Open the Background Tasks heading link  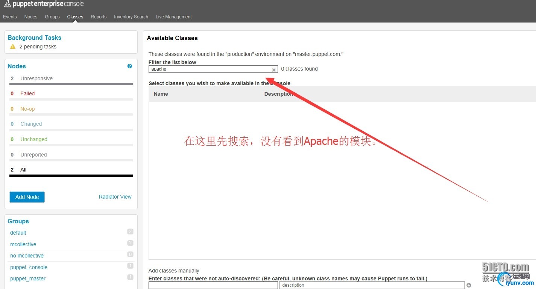[34, 38]
